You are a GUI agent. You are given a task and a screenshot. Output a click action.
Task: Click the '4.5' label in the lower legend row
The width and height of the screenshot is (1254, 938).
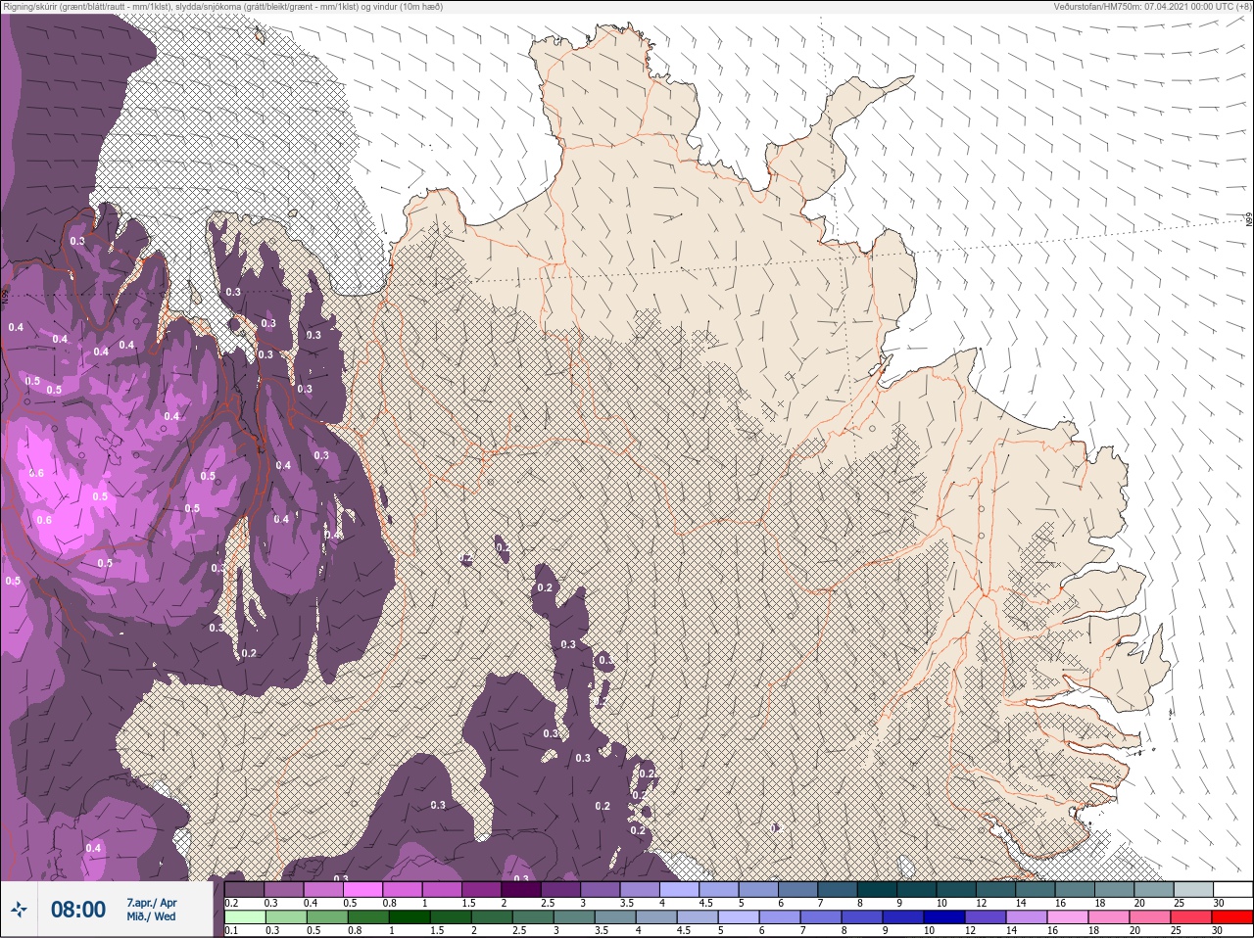[x=684, y=931]
